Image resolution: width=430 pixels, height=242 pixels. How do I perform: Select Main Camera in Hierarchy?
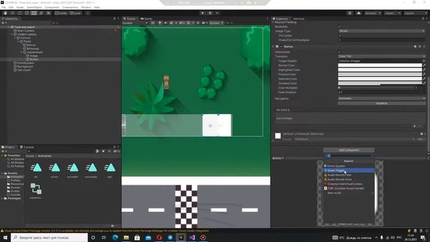coord(26,31)
